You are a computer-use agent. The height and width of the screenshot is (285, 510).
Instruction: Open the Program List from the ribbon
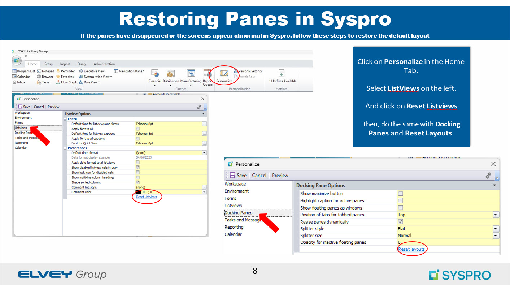24,71
